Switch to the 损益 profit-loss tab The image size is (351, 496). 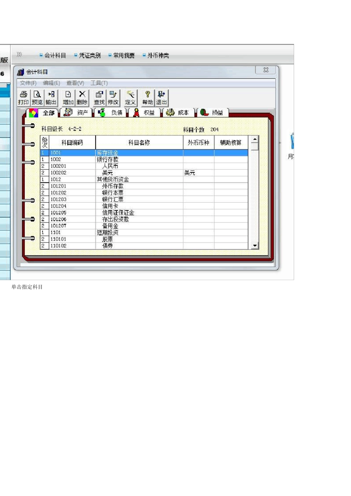[212, 113]
